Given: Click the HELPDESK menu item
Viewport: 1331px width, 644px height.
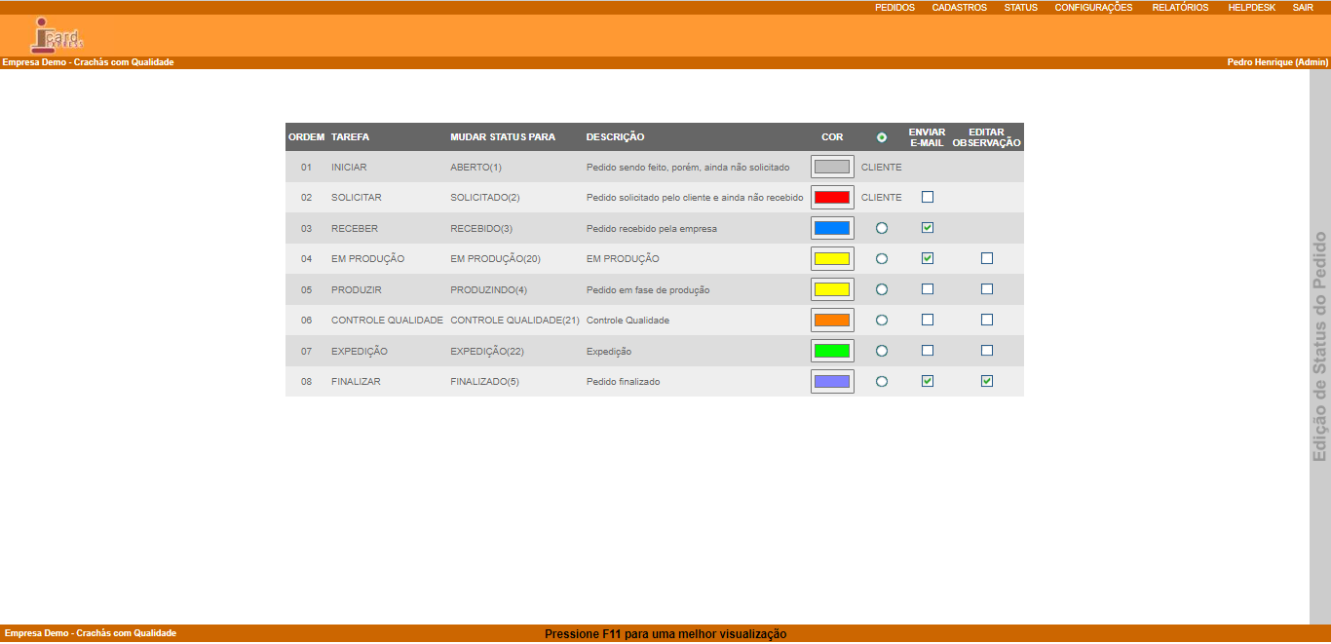Looking at the screenshot, I should [x=1251, y=8].
